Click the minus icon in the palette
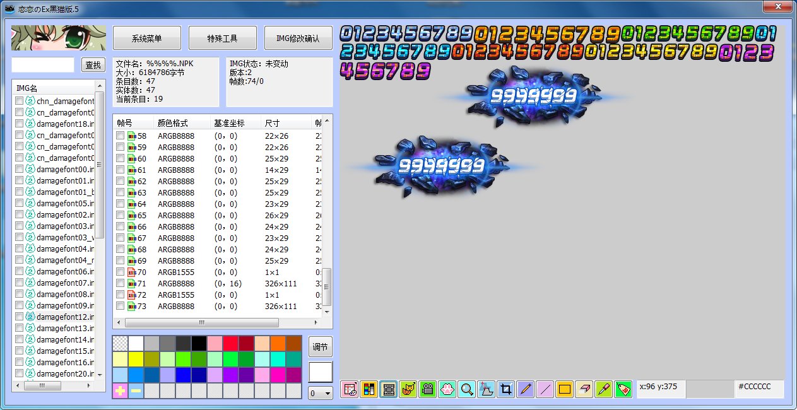Screen dimensions: 797x410 136,391
